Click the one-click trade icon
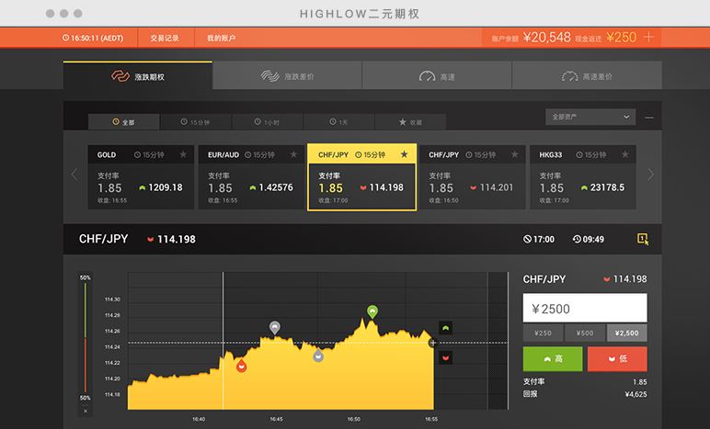The image size is (710, 429). (643, 239)
